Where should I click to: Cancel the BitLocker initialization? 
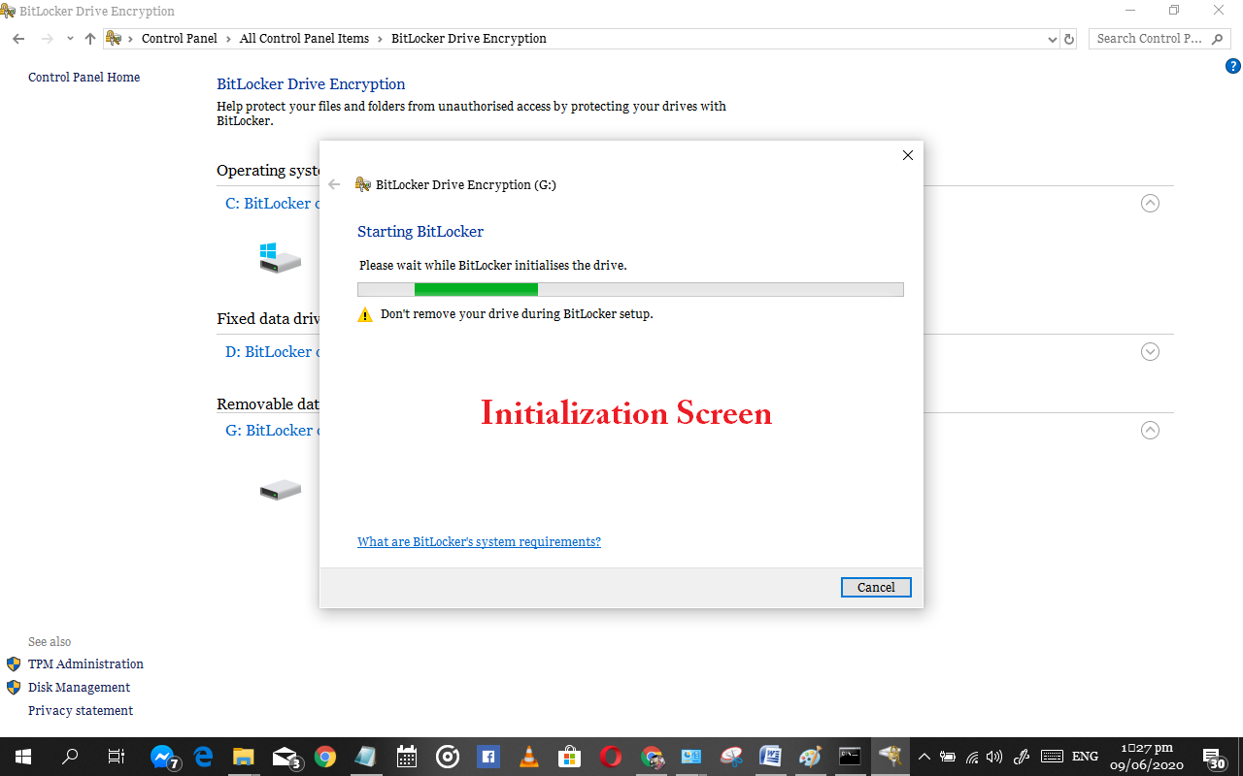pyautogui.click(x=875, y=587)
